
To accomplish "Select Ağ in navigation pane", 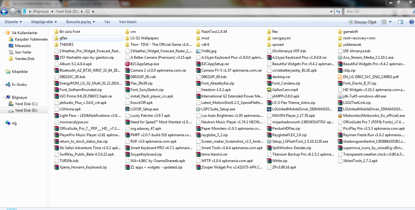I will coord(14,123).
